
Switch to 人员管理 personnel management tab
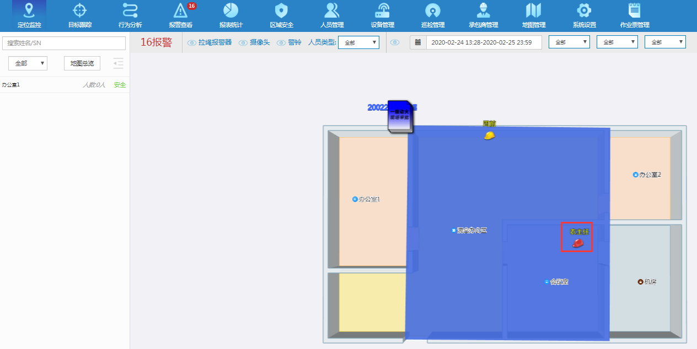[332, 15]
